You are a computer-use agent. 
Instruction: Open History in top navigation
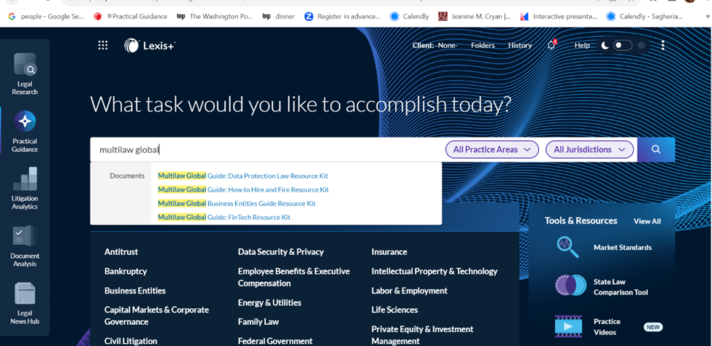pos(520,45)
